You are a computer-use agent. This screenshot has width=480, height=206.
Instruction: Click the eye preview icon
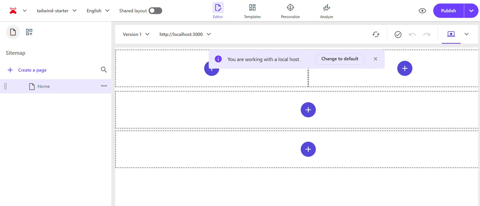coord(422,11)
